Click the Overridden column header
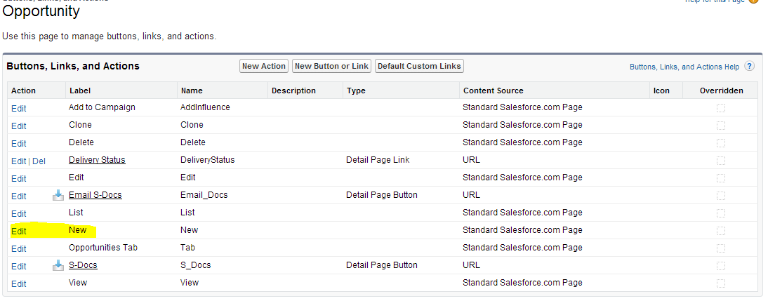Image resolution: width=768 pixels, height=308 pixels. 722,91
